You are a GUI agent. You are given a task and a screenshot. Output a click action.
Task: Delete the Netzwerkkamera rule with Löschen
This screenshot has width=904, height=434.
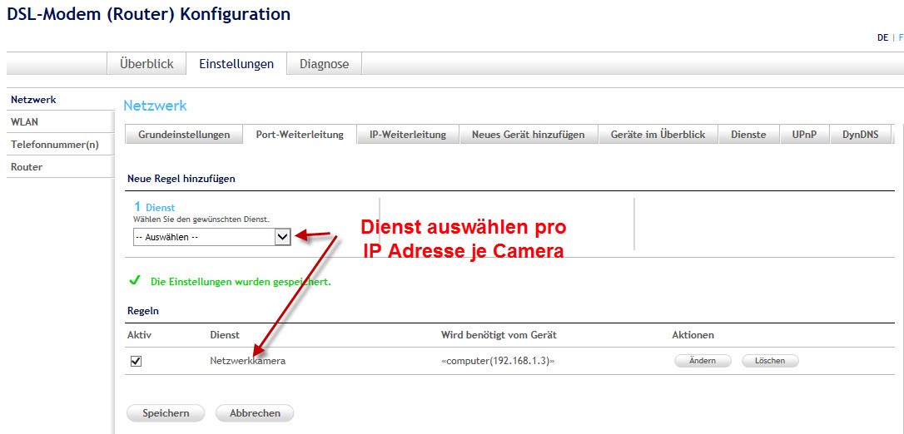pyautogui.click(x=769, y=361)
